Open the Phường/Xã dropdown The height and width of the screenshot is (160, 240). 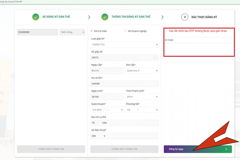pyautogui.click(x=142, y=110)
